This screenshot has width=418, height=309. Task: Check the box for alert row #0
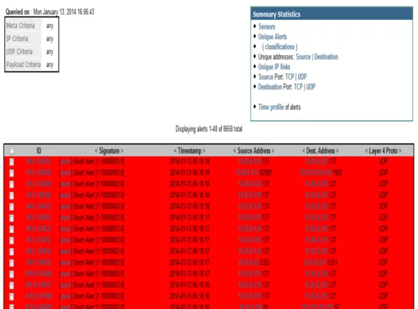tap(11, 162)
